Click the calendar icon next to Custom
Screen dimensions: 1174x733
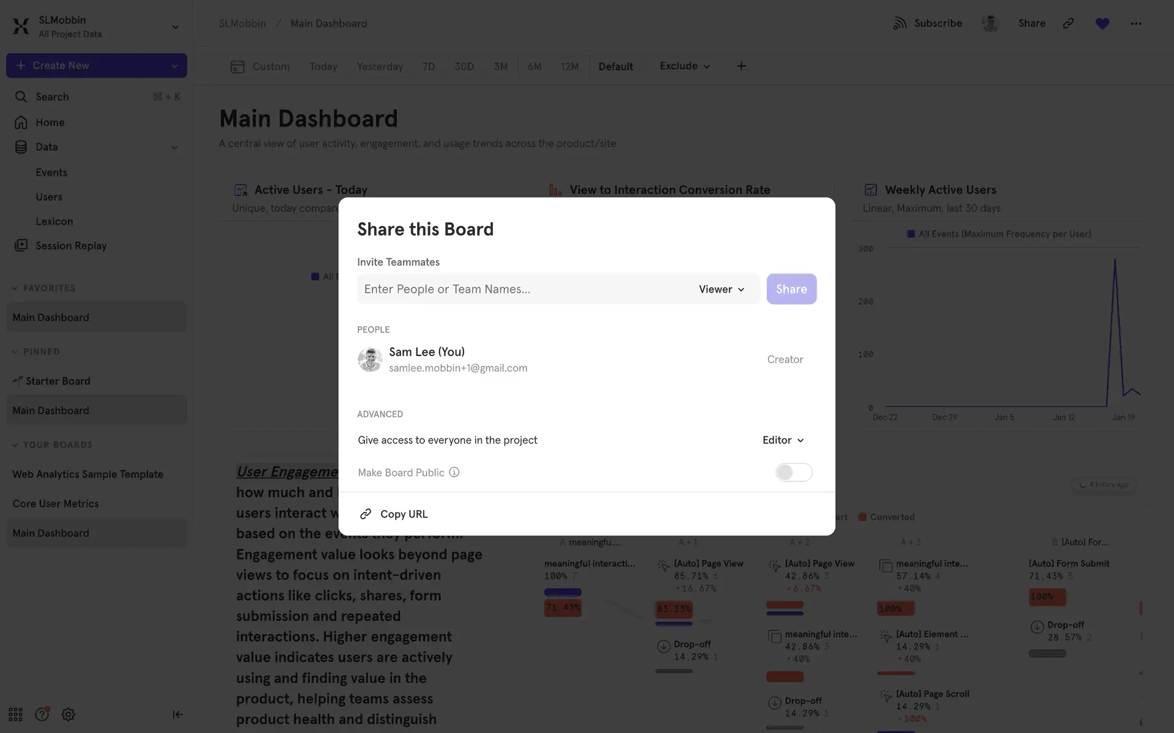[x=237, y=67]
